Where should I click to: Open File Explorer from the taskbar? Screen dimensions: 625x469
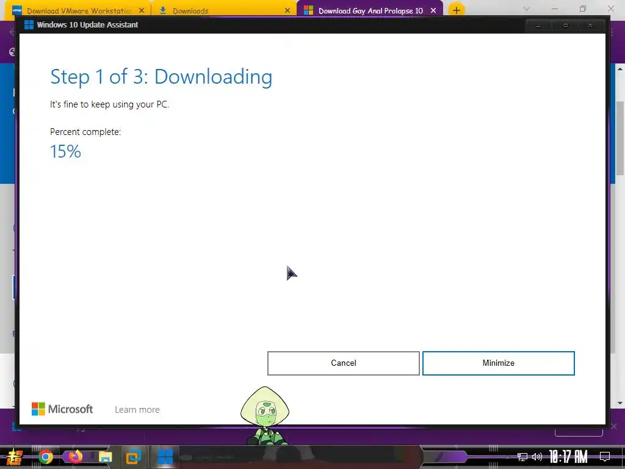[105, 457]
